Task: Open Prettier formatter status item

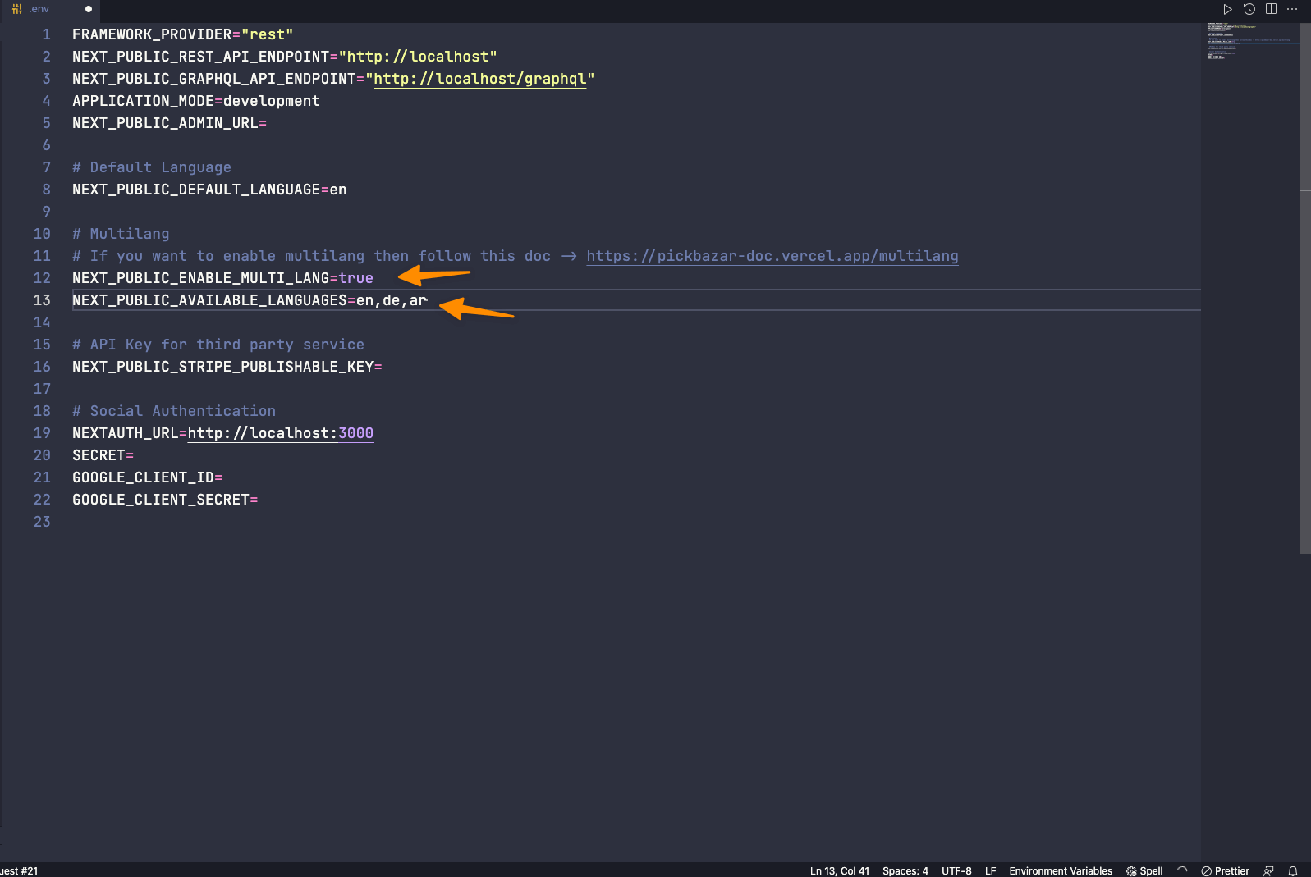Action: point(1225,870)
